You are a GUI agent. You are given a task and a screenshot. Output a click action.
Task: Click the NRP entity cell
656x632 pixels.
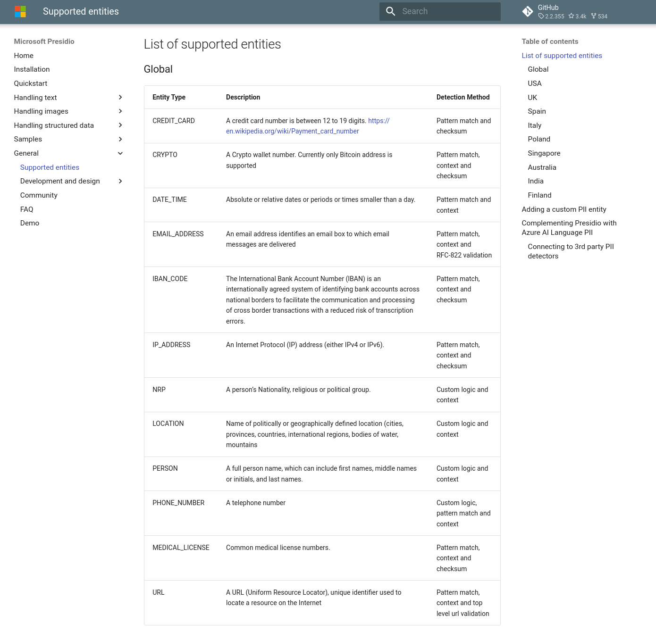coord(159,390)
